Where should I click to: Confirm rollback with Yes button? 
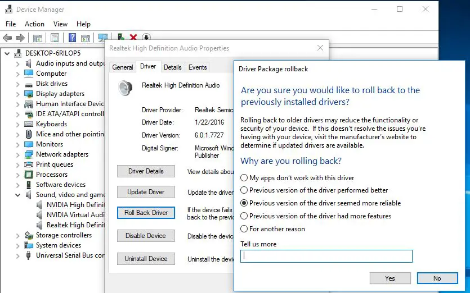point(390,278)
